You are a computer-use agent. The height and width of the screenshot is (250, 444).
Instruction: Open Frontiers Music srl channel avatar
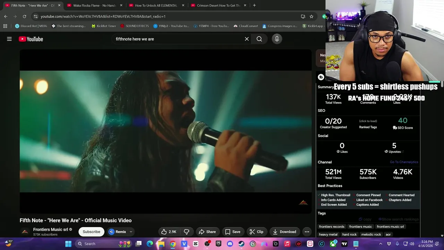coord(25,232)
